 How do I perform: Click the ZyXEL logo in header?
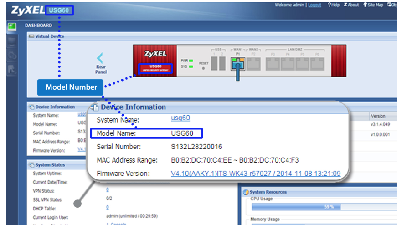(x=28, y=10)
